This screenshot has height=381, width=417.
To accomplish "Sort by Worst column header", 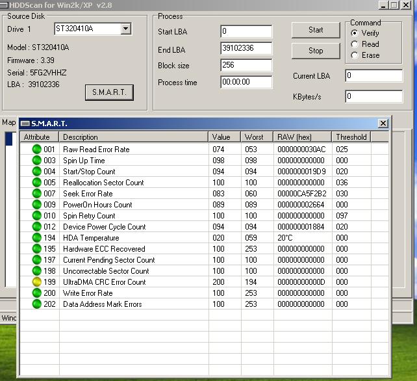I will pyautogui.click(x=257, y=137).
